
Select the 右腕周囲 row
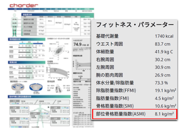point(135,60)
